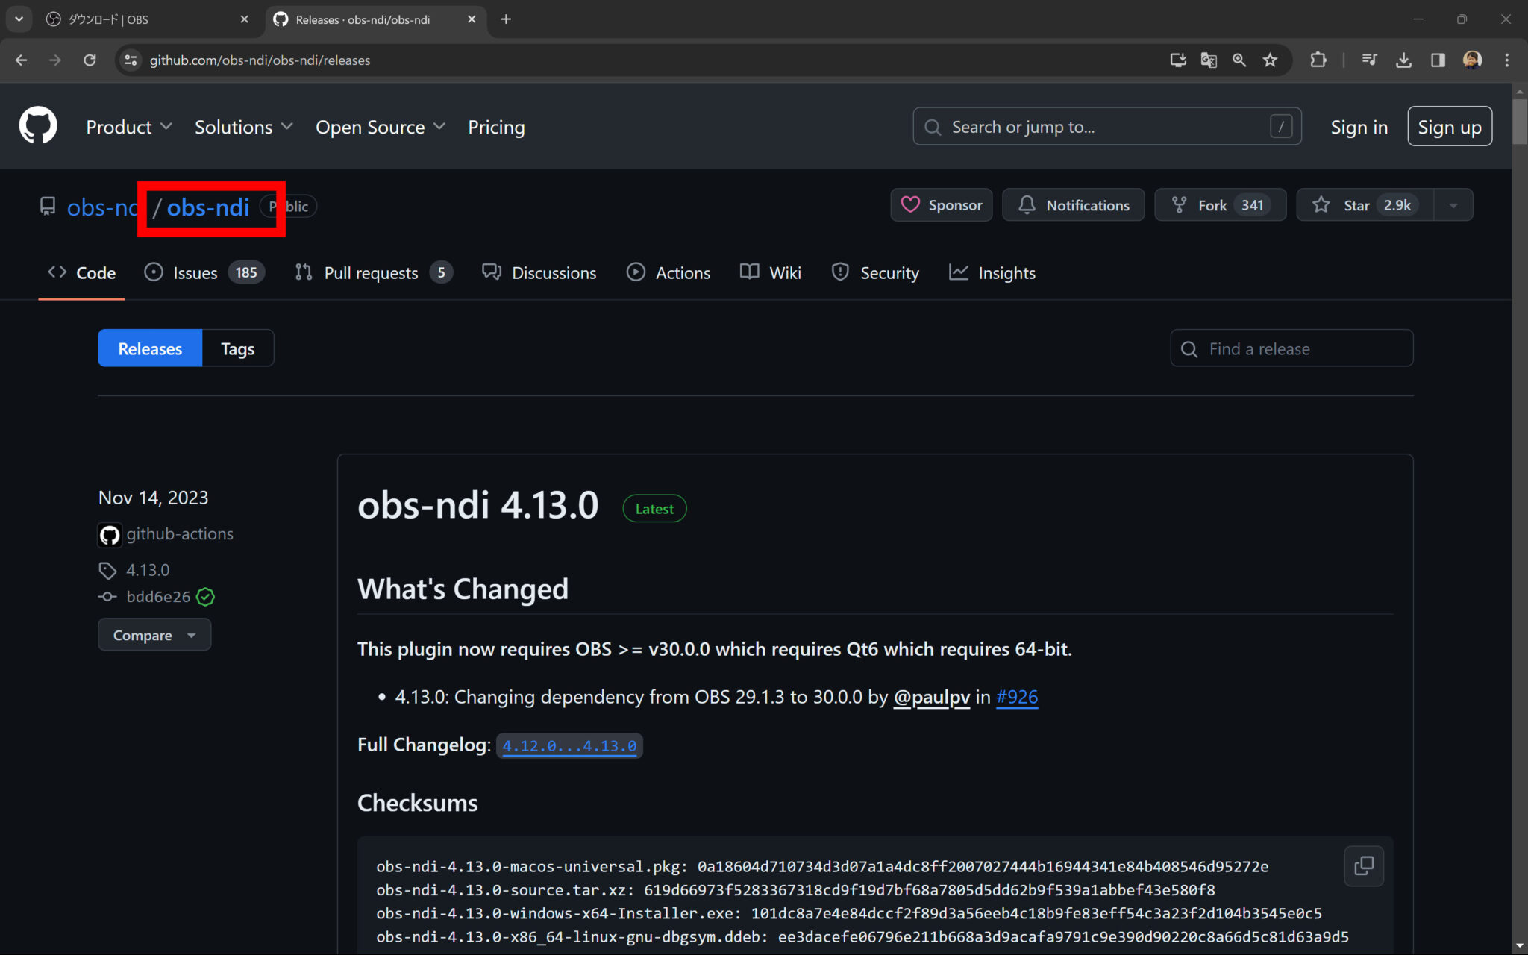Open Google Translate icon in the address bar
Viewport: 1528px width, 955px height.
pos(1209,60)
